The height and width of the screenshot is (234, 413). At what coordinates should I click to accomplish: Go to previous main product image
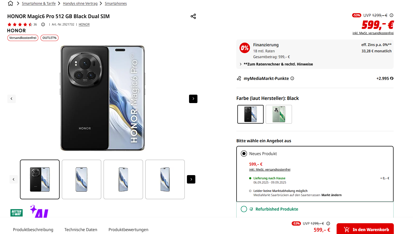click(12, 99)
